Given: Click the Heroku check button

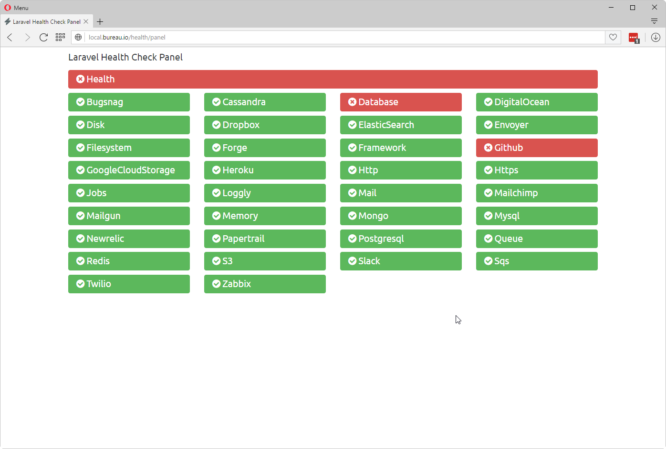Looking at the screenshot, I should coord(265,170).
